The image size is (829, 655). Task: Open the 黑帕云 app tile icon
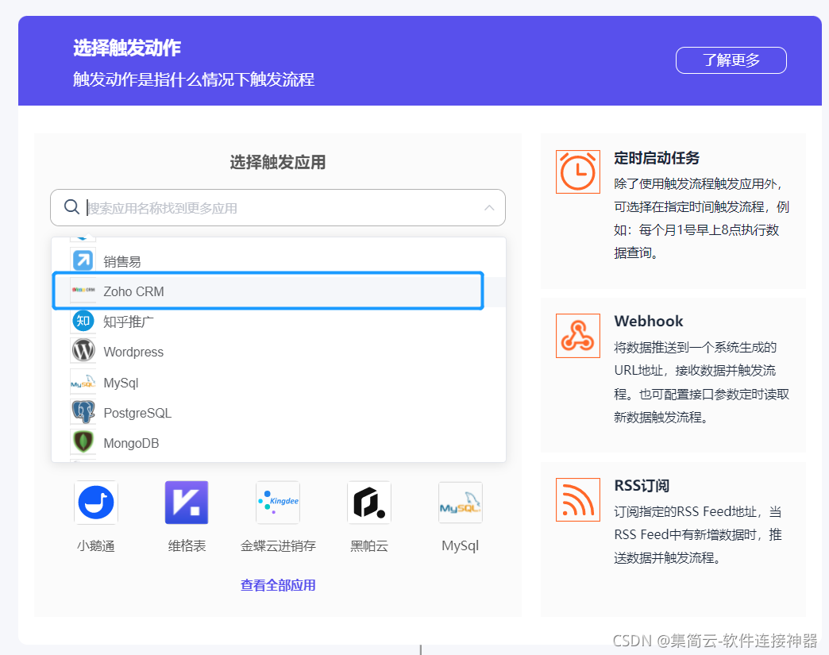pos(369,503)
